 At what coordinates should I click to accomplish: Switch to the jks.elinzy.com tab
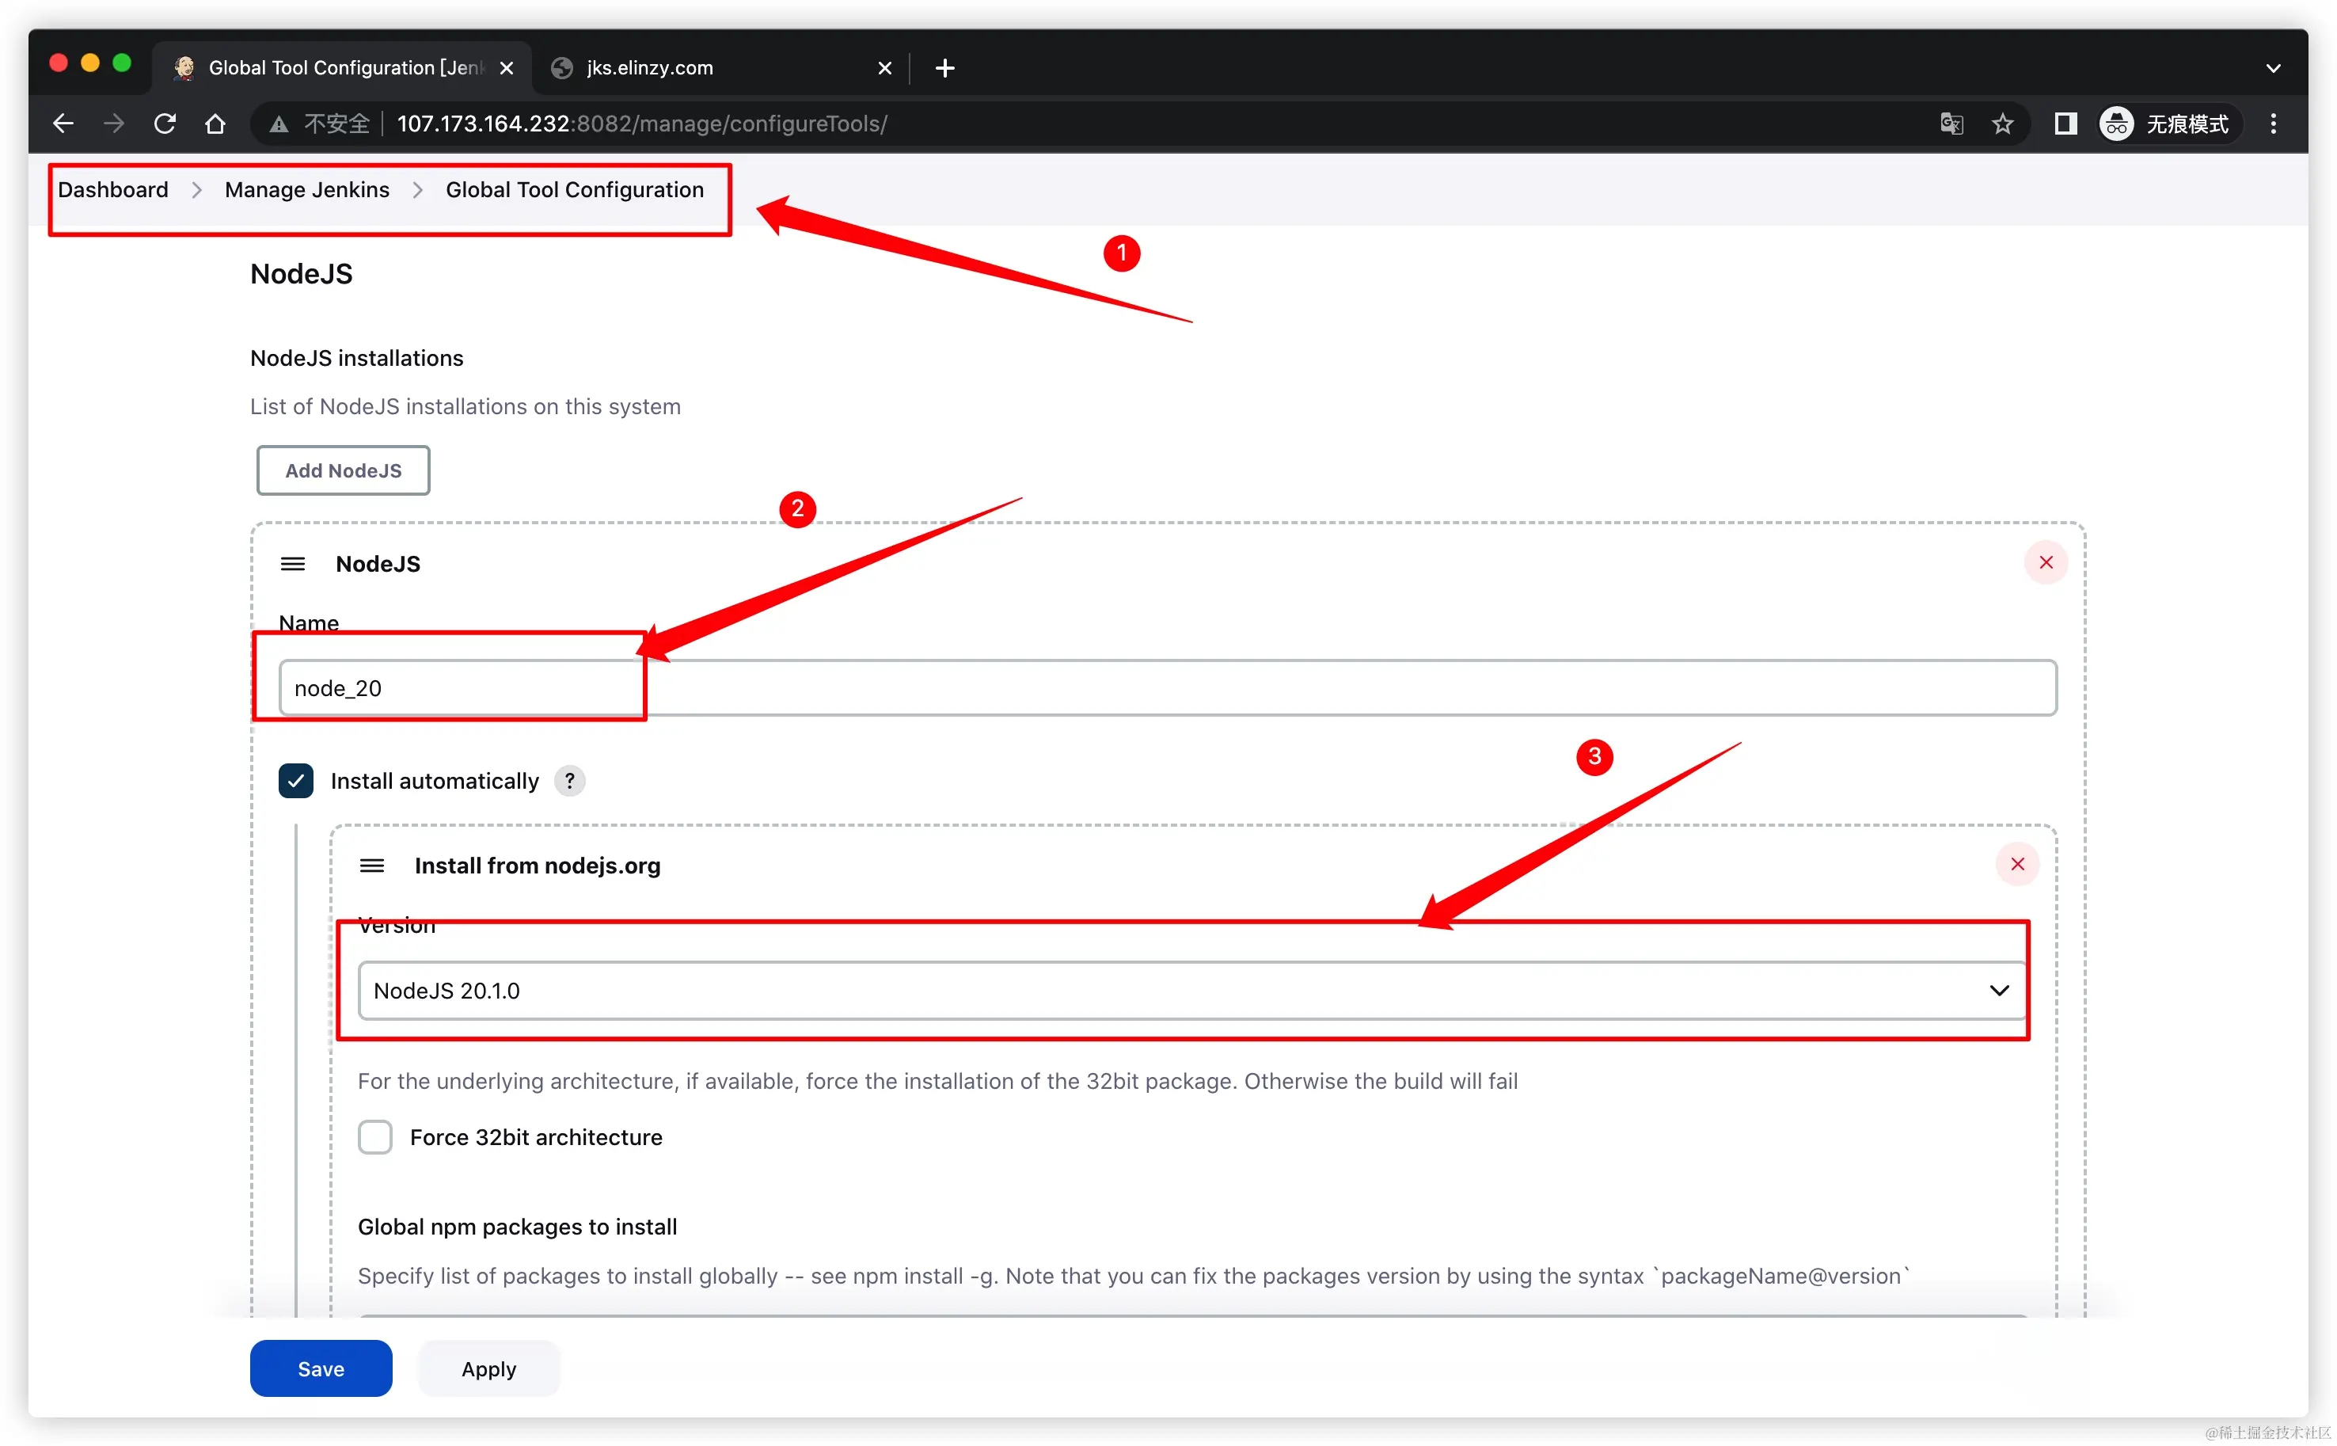[x=722, y=68]
